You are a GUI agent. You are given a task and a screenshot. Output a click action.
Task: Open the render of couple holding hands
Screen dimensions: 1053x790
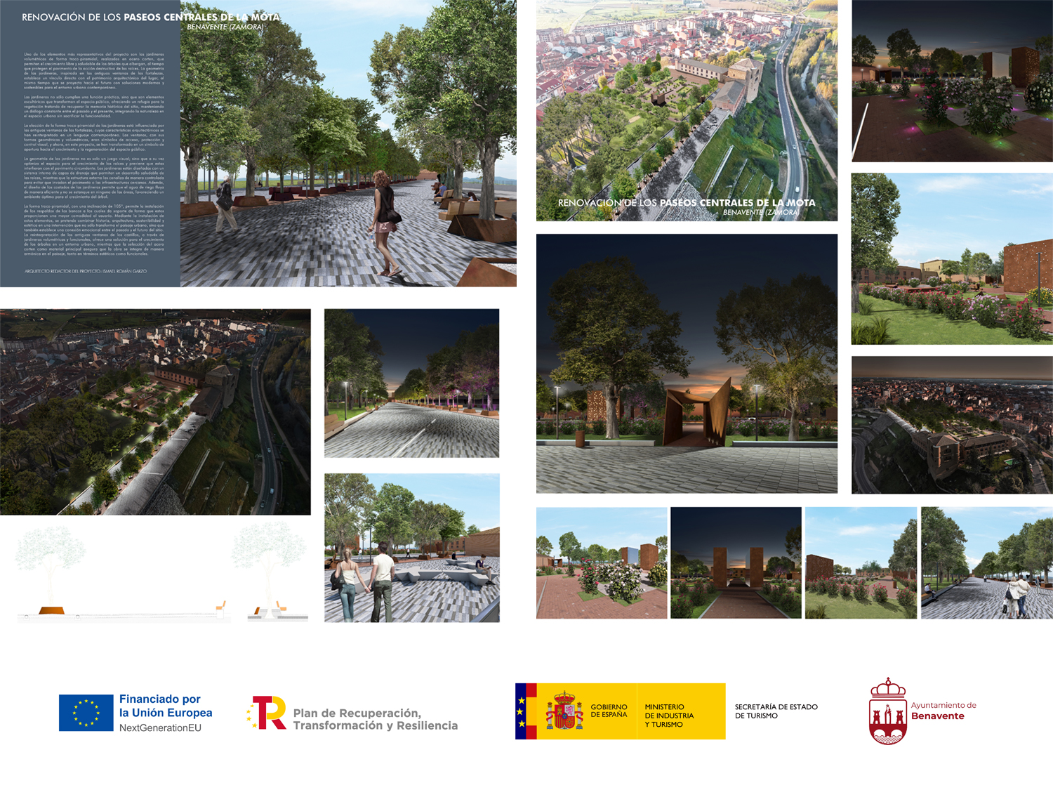pyautogui.click(x=411, y=548)
